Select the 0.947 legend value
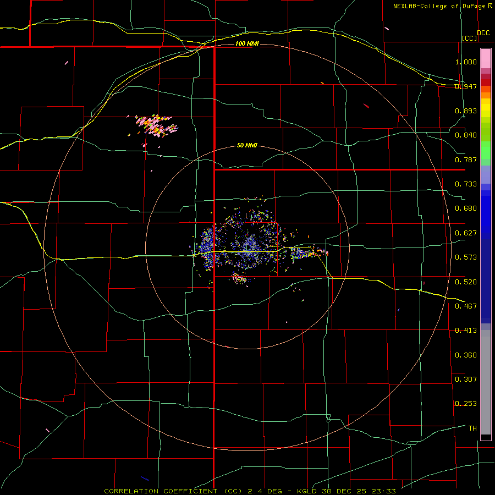This screenshot has height=495, width=495. (466, 86)
